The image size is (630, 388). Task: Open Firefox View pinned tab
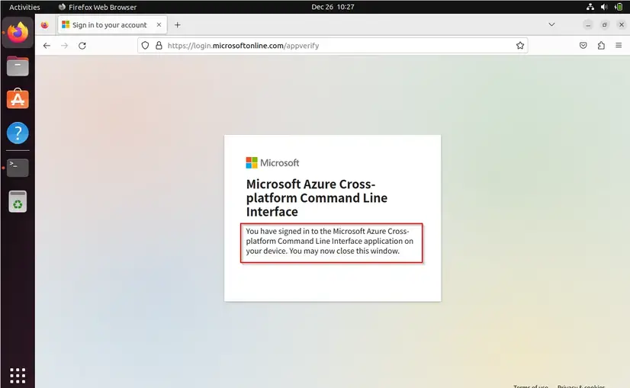pyautogui.click(x=44, y=25)
